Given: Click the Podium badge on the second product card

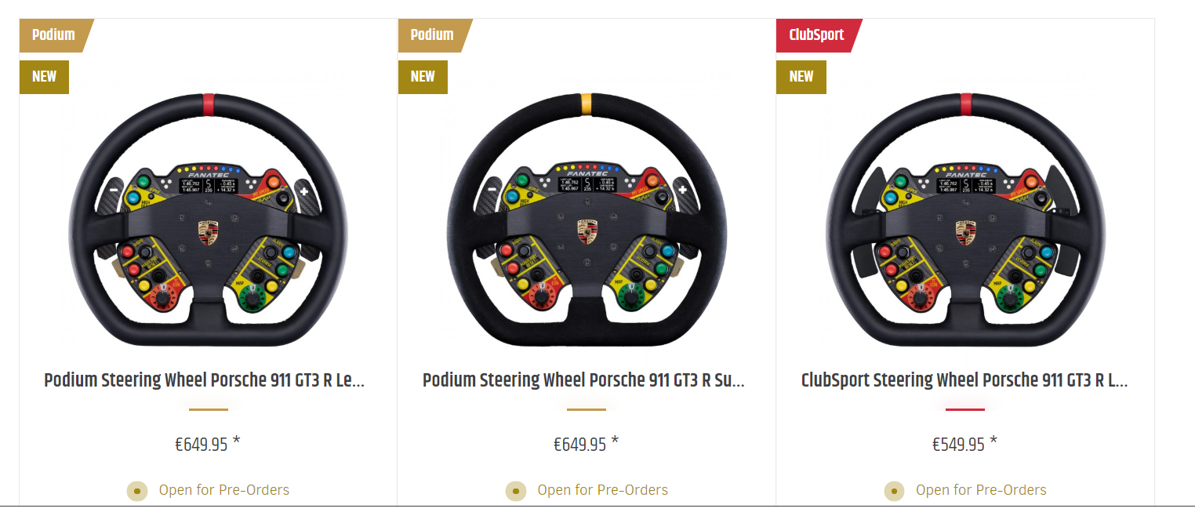Looking at the screenshot, I should [434, 35].
